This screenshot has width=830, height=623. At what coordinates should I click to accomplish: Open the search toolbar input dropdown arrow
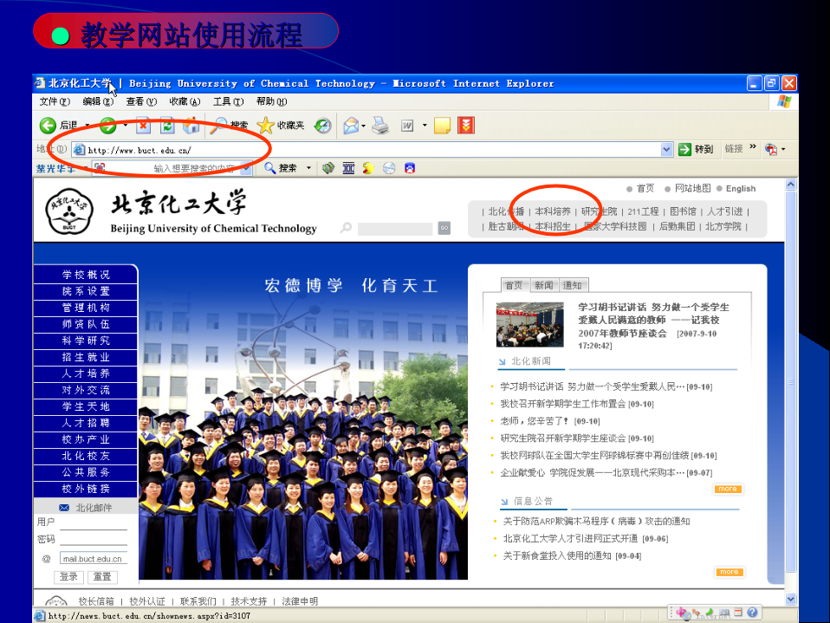tap(246, 169)
